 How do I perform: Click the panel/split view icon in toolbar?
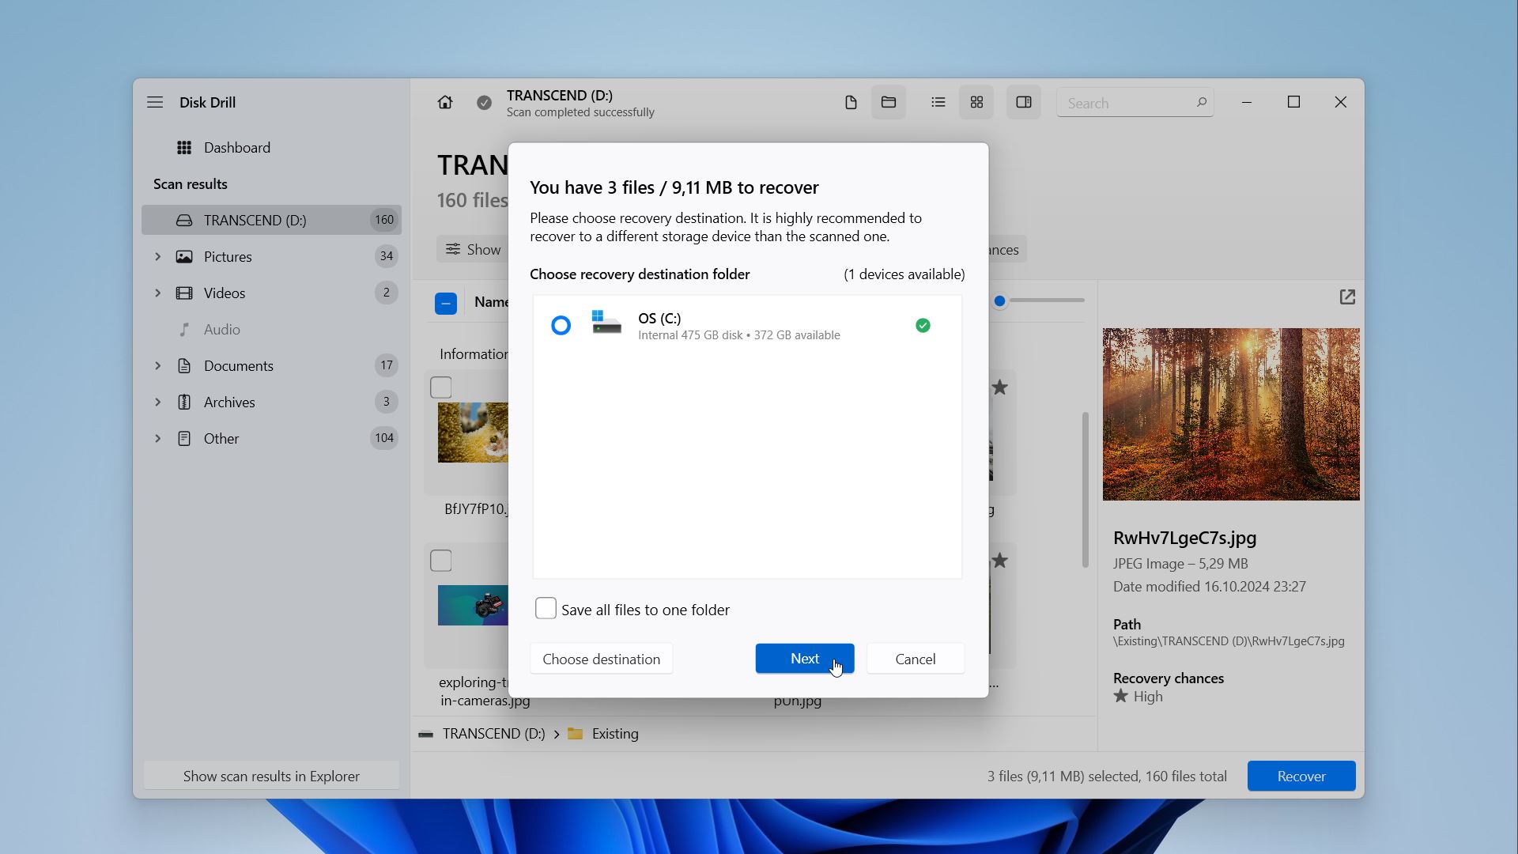click(x=1023, y=102)
